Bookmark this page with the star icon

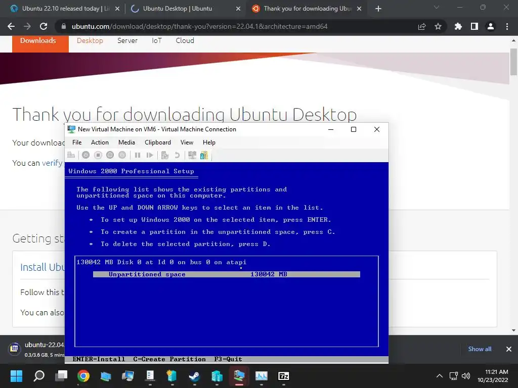[x=438, y=26]
